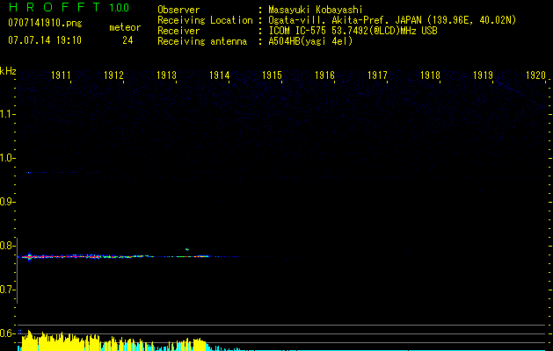Click the 1914 time axis marker
The height and width of the screenshot is (351, 553).
point(220,75)
